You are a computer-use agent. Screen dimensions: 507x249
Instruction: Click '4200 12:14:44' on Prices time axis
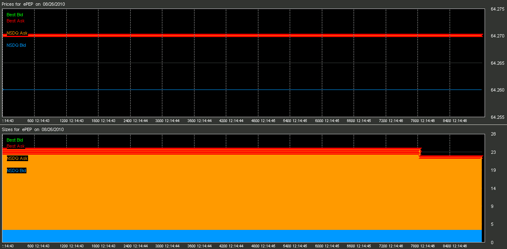click(x=231, y=121)
